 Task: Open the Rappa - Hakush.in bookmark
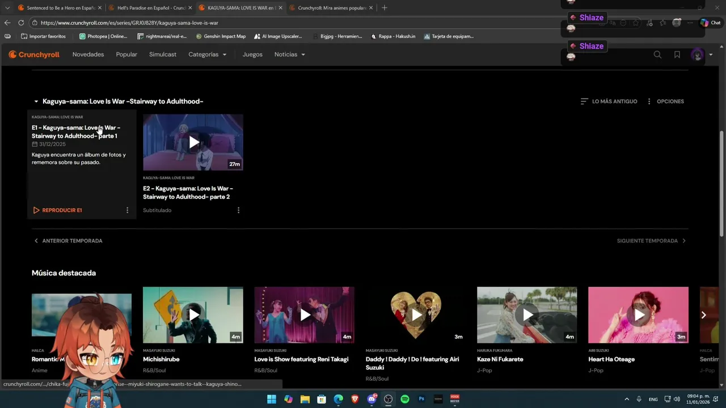392,36
